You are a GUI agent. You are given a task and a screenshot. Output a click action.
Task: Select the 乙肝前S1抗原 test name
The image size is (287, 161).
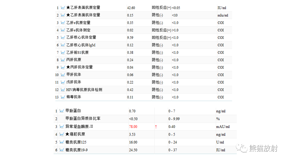point(77,52)
